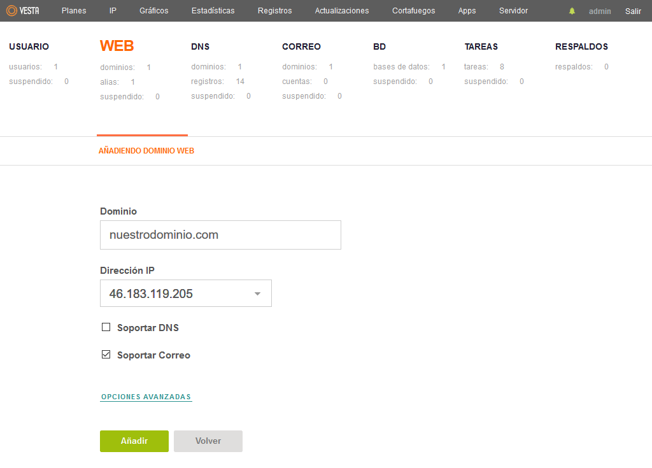
Task: Open the RESPALDOS section tab
Action: pyautogui.click(x=581, y=46)
